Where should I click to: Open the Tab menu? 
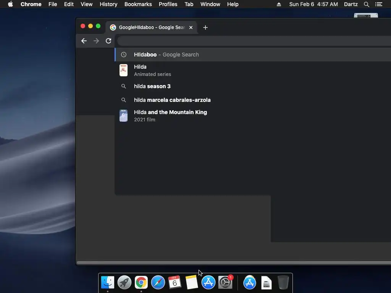click(x=189, y=4)
